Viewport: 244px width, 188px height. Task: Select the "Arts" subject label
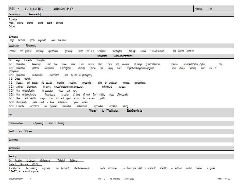[x=11, y=115]
